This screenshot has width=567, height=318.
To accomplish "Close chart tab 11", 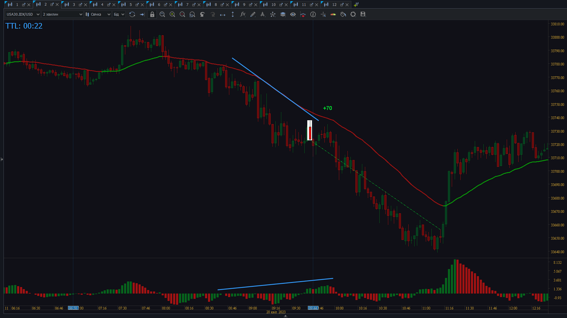I will tap(317, 4).
